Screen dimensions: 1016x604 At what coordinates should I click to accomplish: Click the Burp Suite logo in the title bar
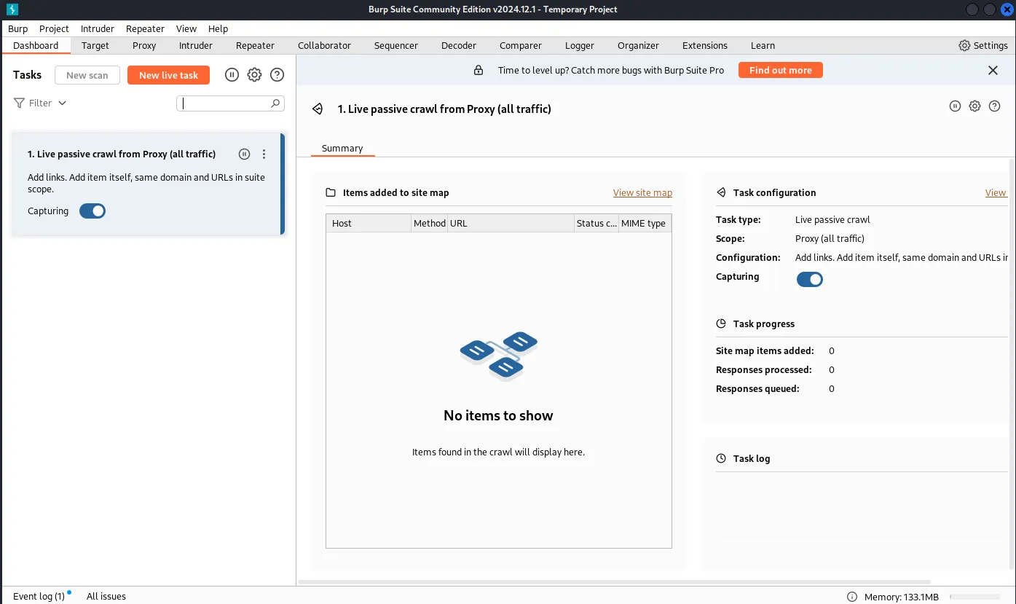point(11,9)
